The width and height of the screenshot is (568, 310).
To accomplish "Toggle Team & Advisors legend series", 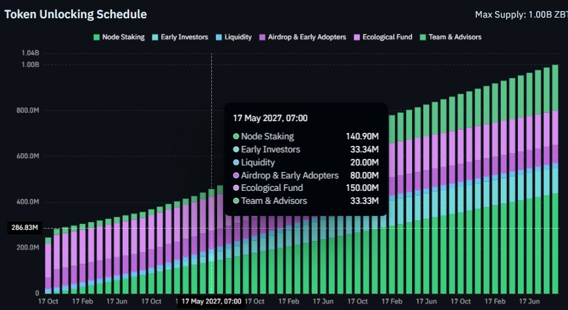I will click(x=451, y=37).
